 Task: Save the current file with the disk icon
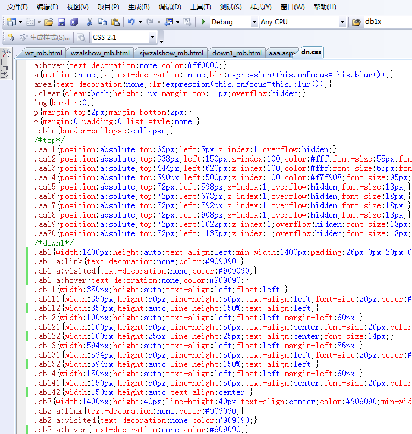click(x=62, y=22)
